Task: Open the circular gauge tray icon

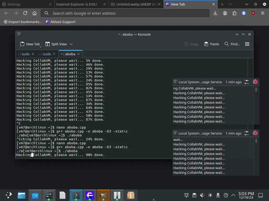Action: 226,195
